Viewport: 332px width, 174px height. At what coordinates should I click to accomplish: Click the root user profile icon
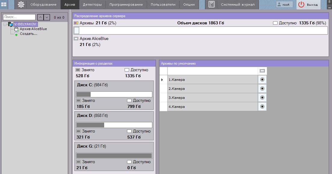coord(279,5)
